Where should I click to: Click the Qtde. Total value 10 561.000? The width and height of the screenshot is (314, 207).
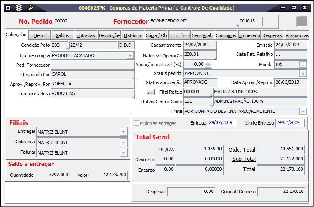coord(281,150)
